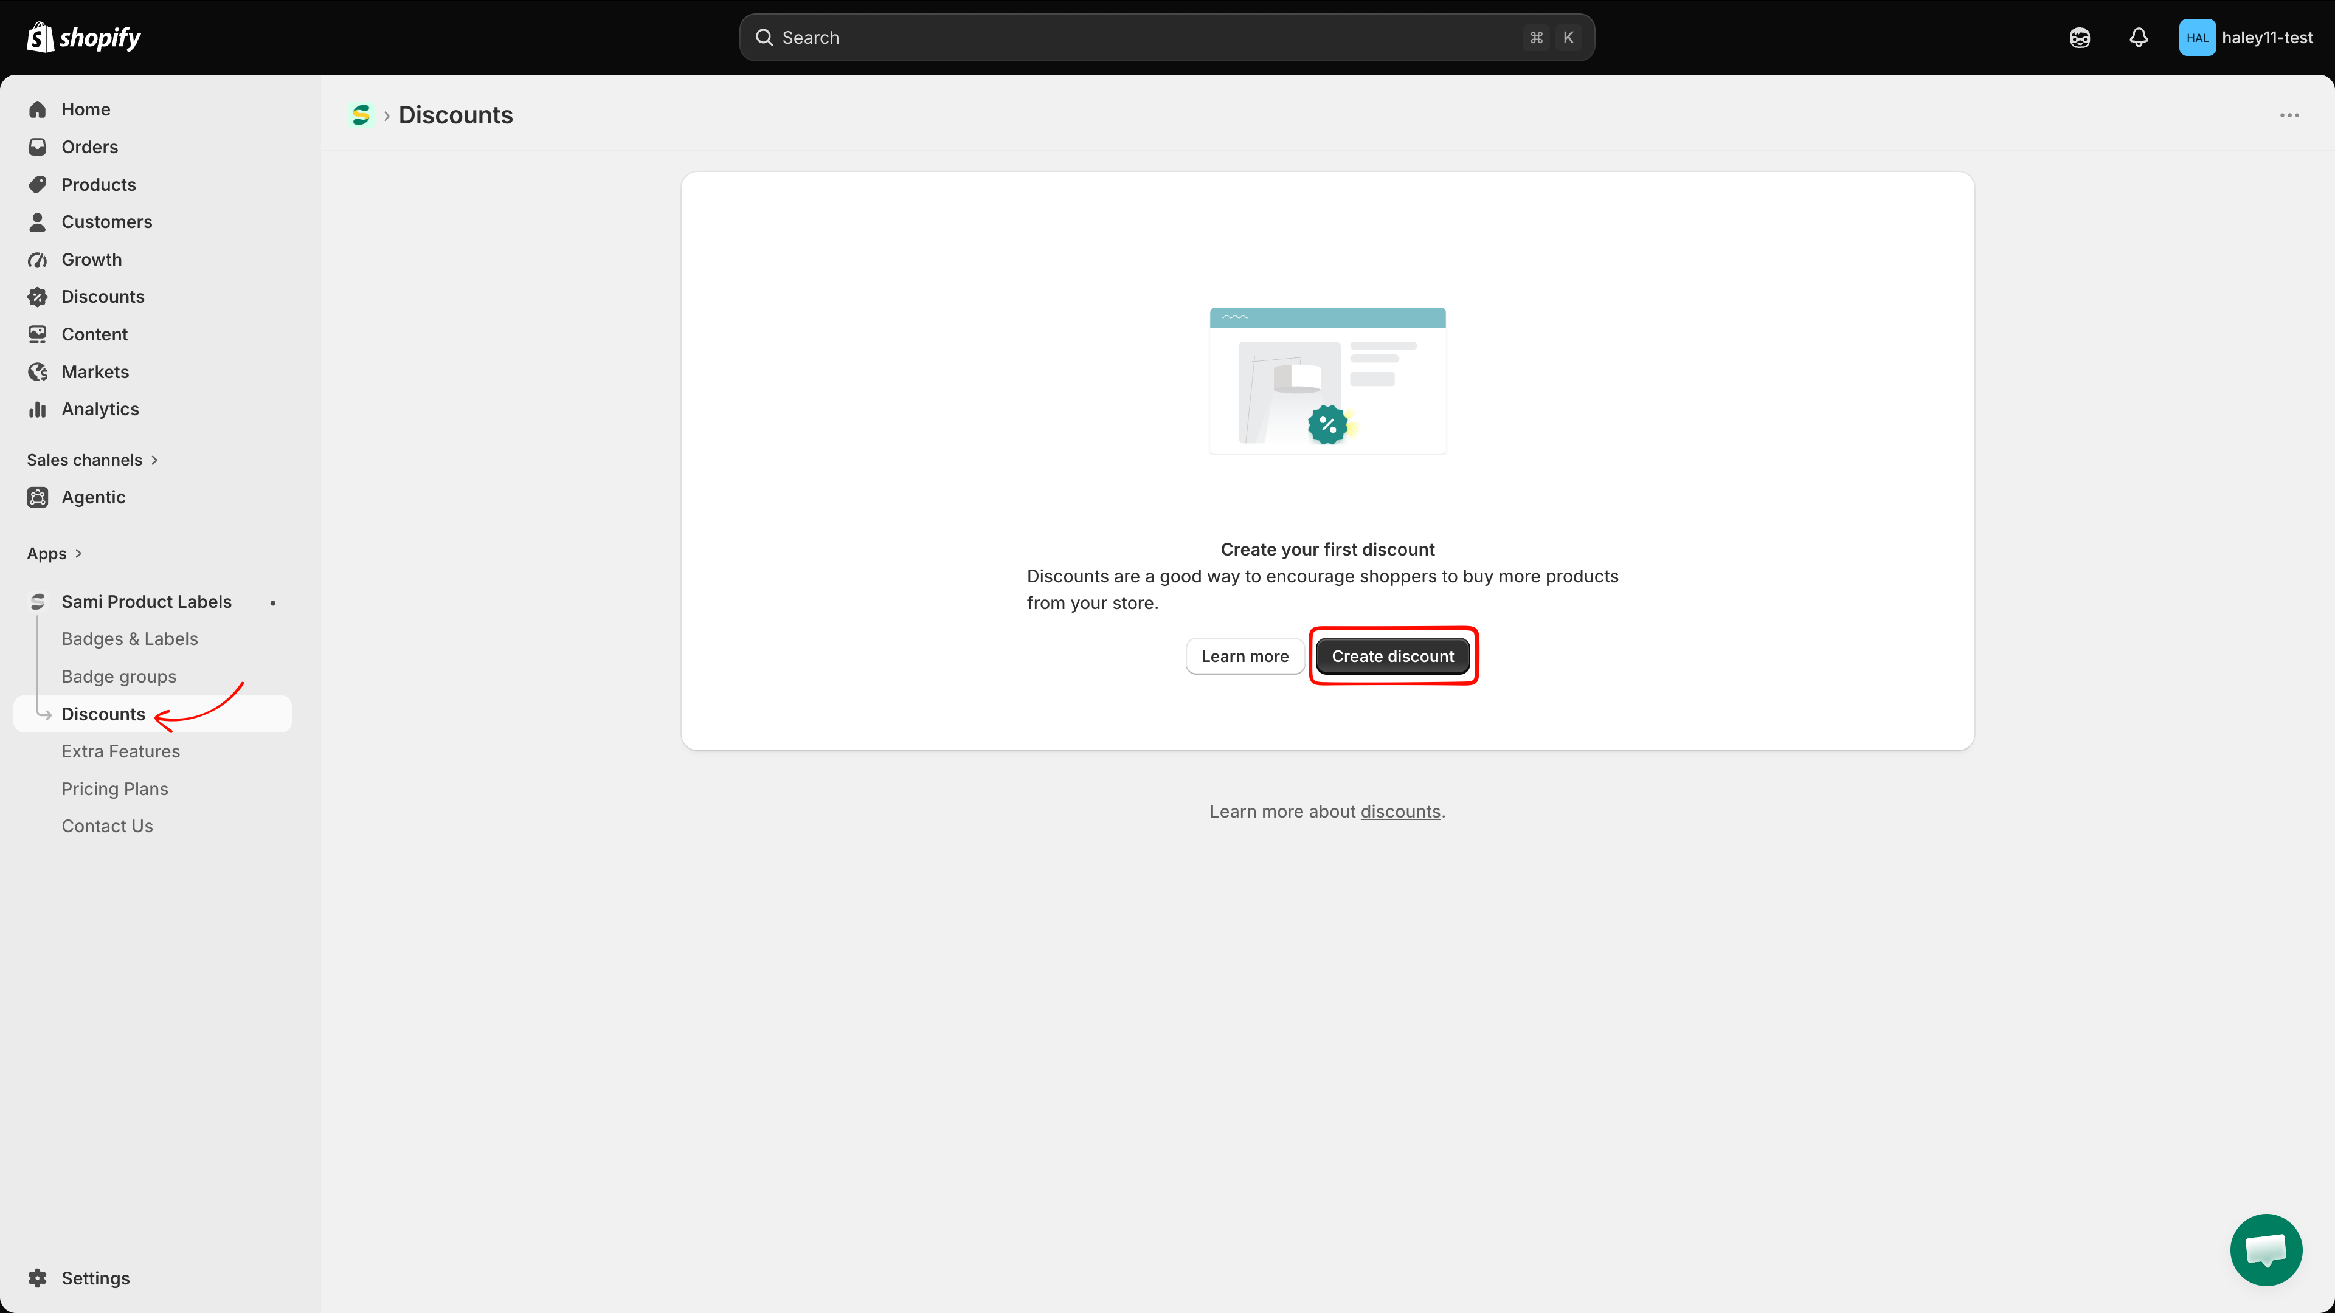The height and width of the screenshot is (1313, 2335).
Task: Open the page more-actions ellipsis menu
Action: coord(2289,115)
